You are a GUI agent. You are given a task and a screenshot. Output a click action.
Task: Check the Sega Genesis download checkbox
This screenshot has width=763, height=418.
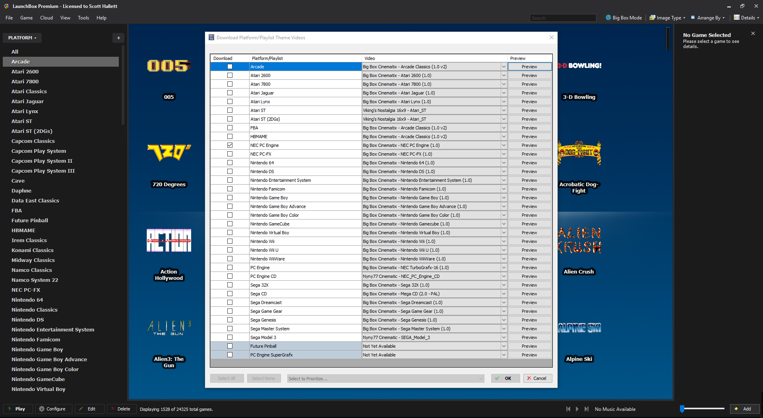(x=230, y=320)
